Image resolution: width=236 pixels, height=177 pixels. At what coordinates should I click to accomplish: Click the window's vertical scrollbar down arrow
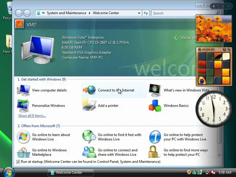219,155
